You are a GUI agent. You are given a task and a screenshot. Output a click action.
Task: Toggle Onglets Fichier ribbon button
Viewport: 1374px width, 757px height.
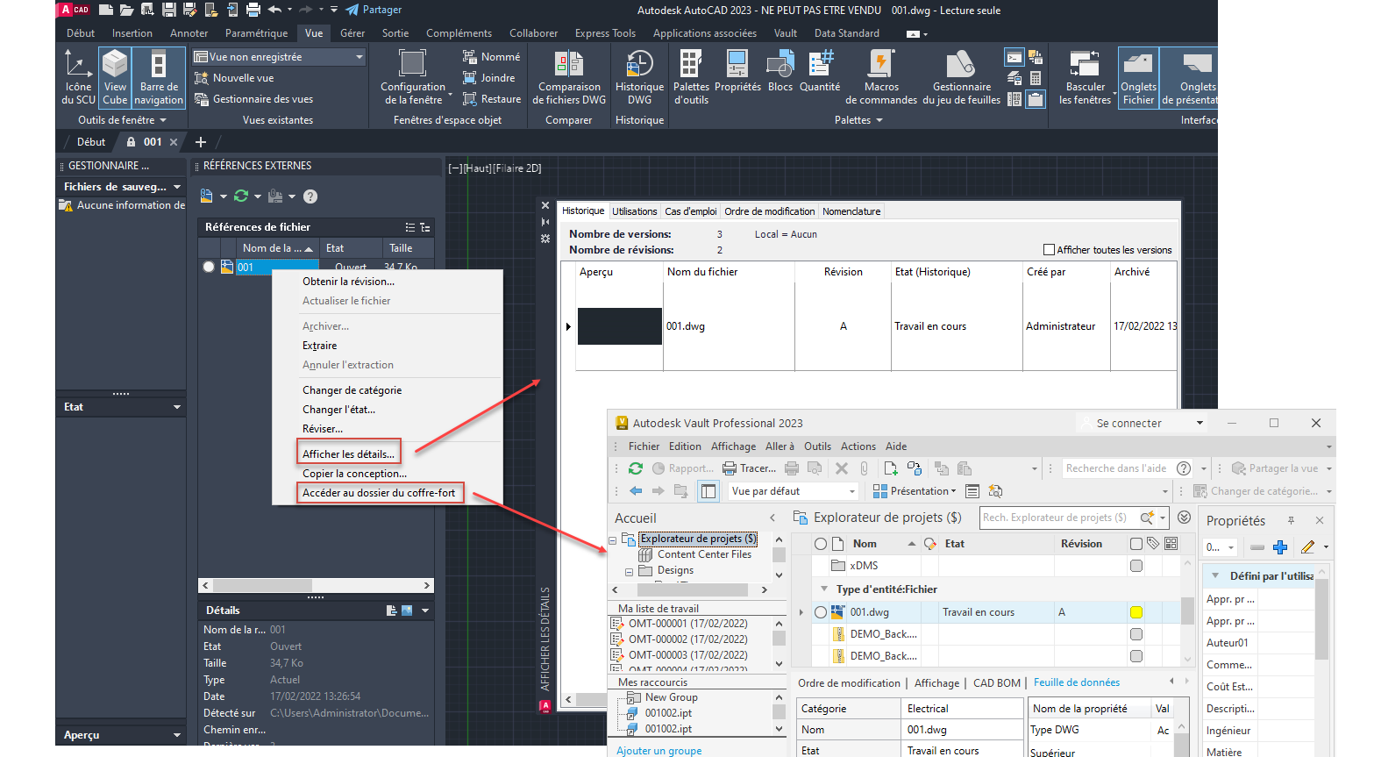[x=1138, y=77]
